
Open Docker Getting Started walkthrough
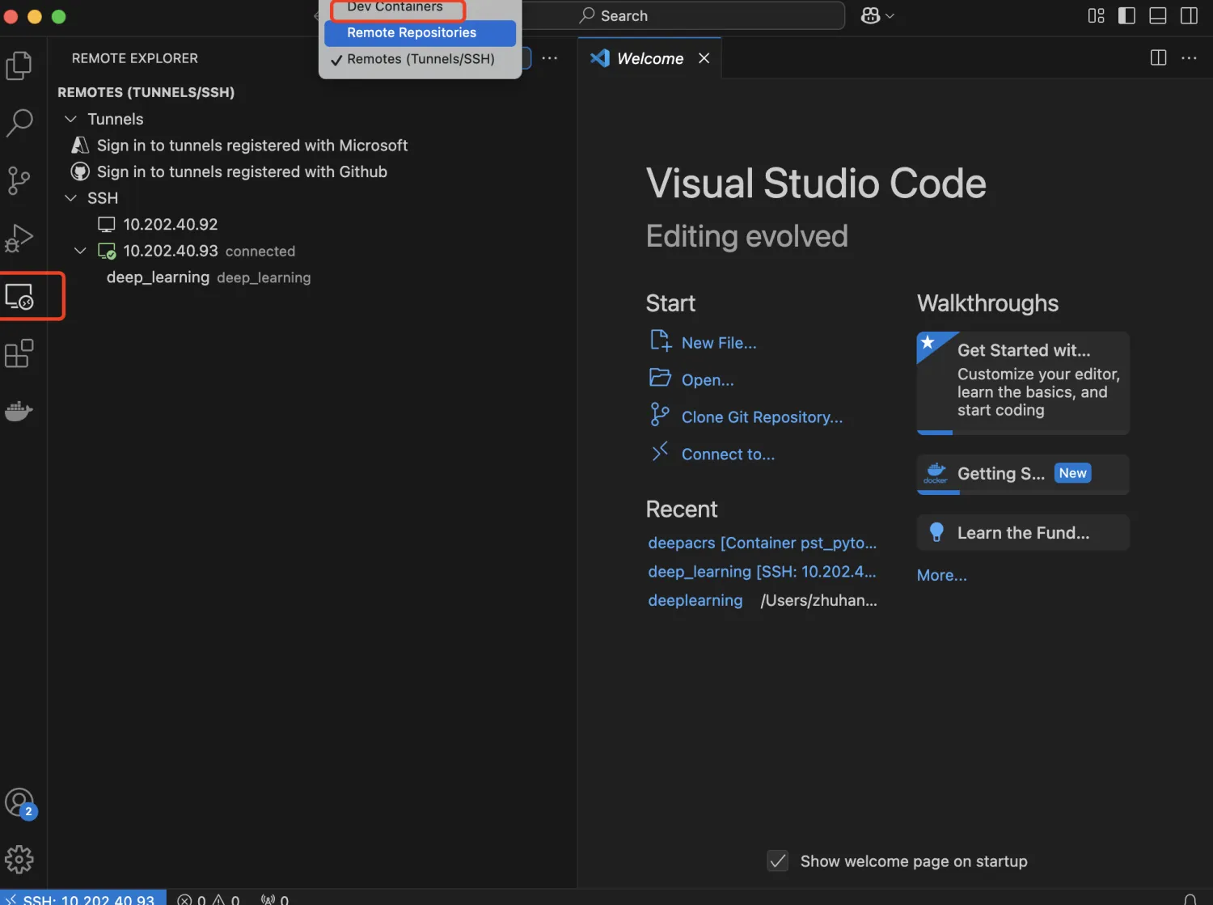pyautogui.click(x=1023, y=474)
